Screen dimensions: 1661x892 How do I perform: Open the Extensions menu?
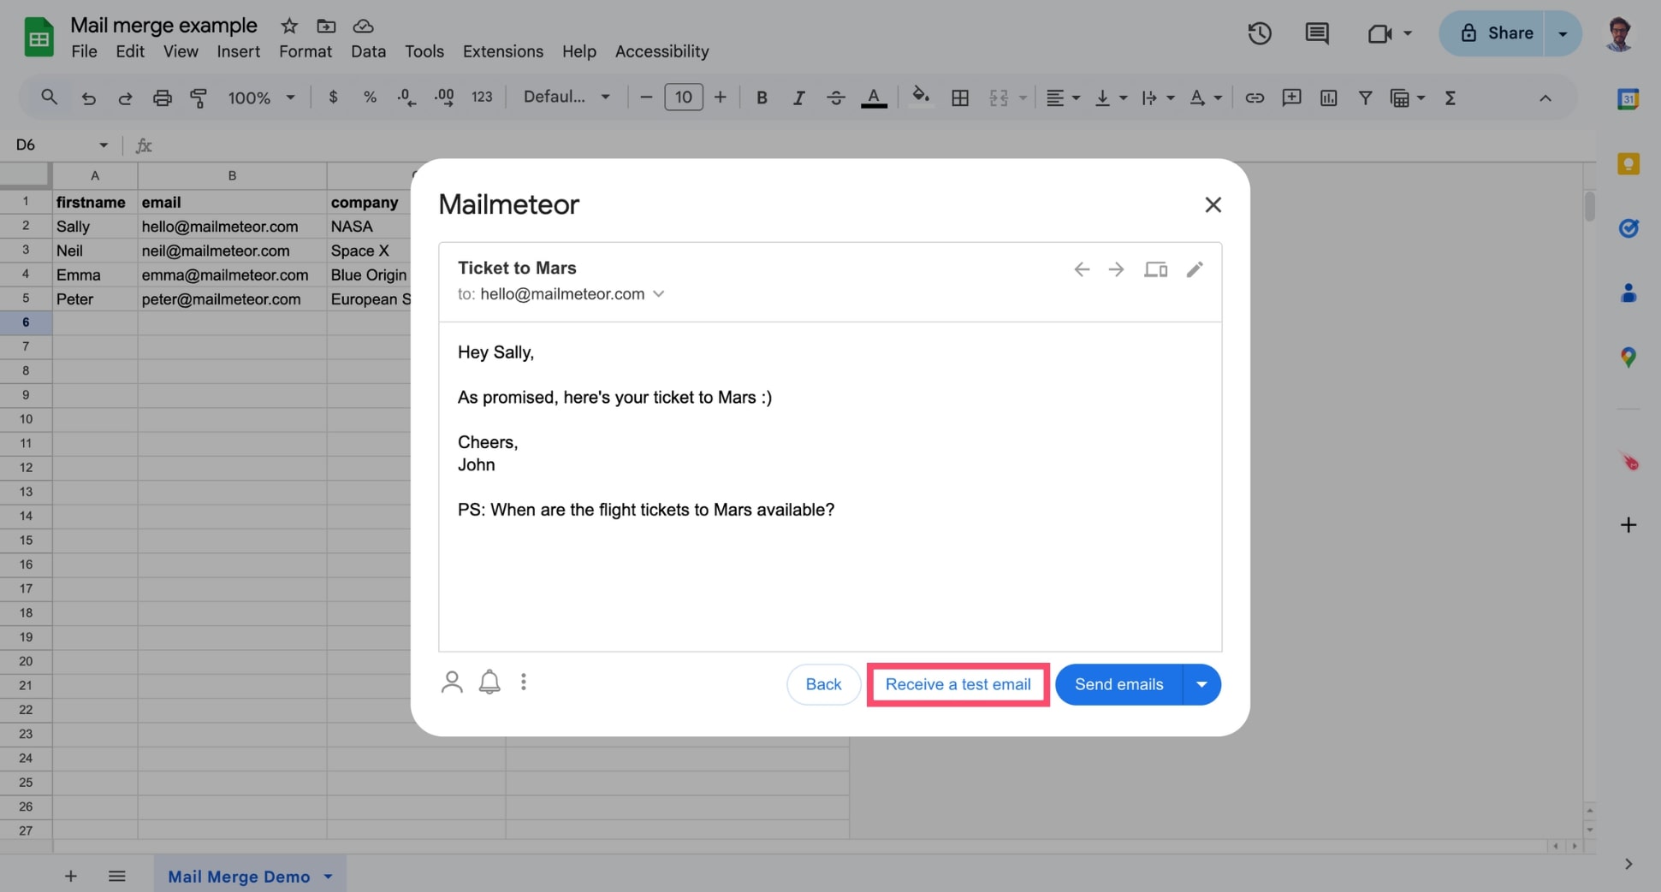(x=503, y=51)
